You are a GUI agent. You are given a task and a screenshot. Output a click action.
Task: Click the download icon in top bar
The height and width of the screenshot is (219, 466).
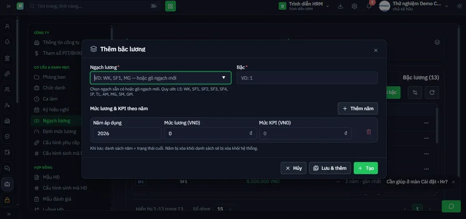pyautogui.click(x=341, y=6)
